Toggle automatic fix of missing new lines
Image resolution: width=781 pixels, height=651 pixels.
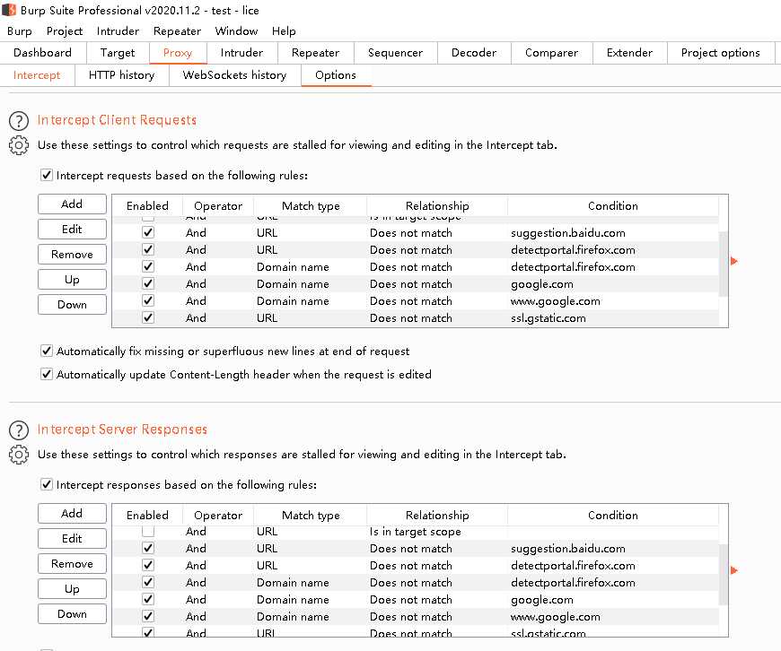(x=47, y=351)
